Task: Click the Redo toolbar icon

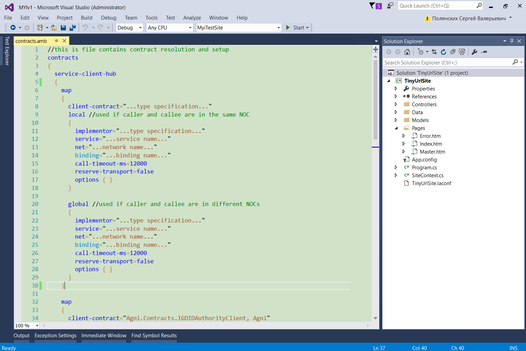Action: point(100,27)
